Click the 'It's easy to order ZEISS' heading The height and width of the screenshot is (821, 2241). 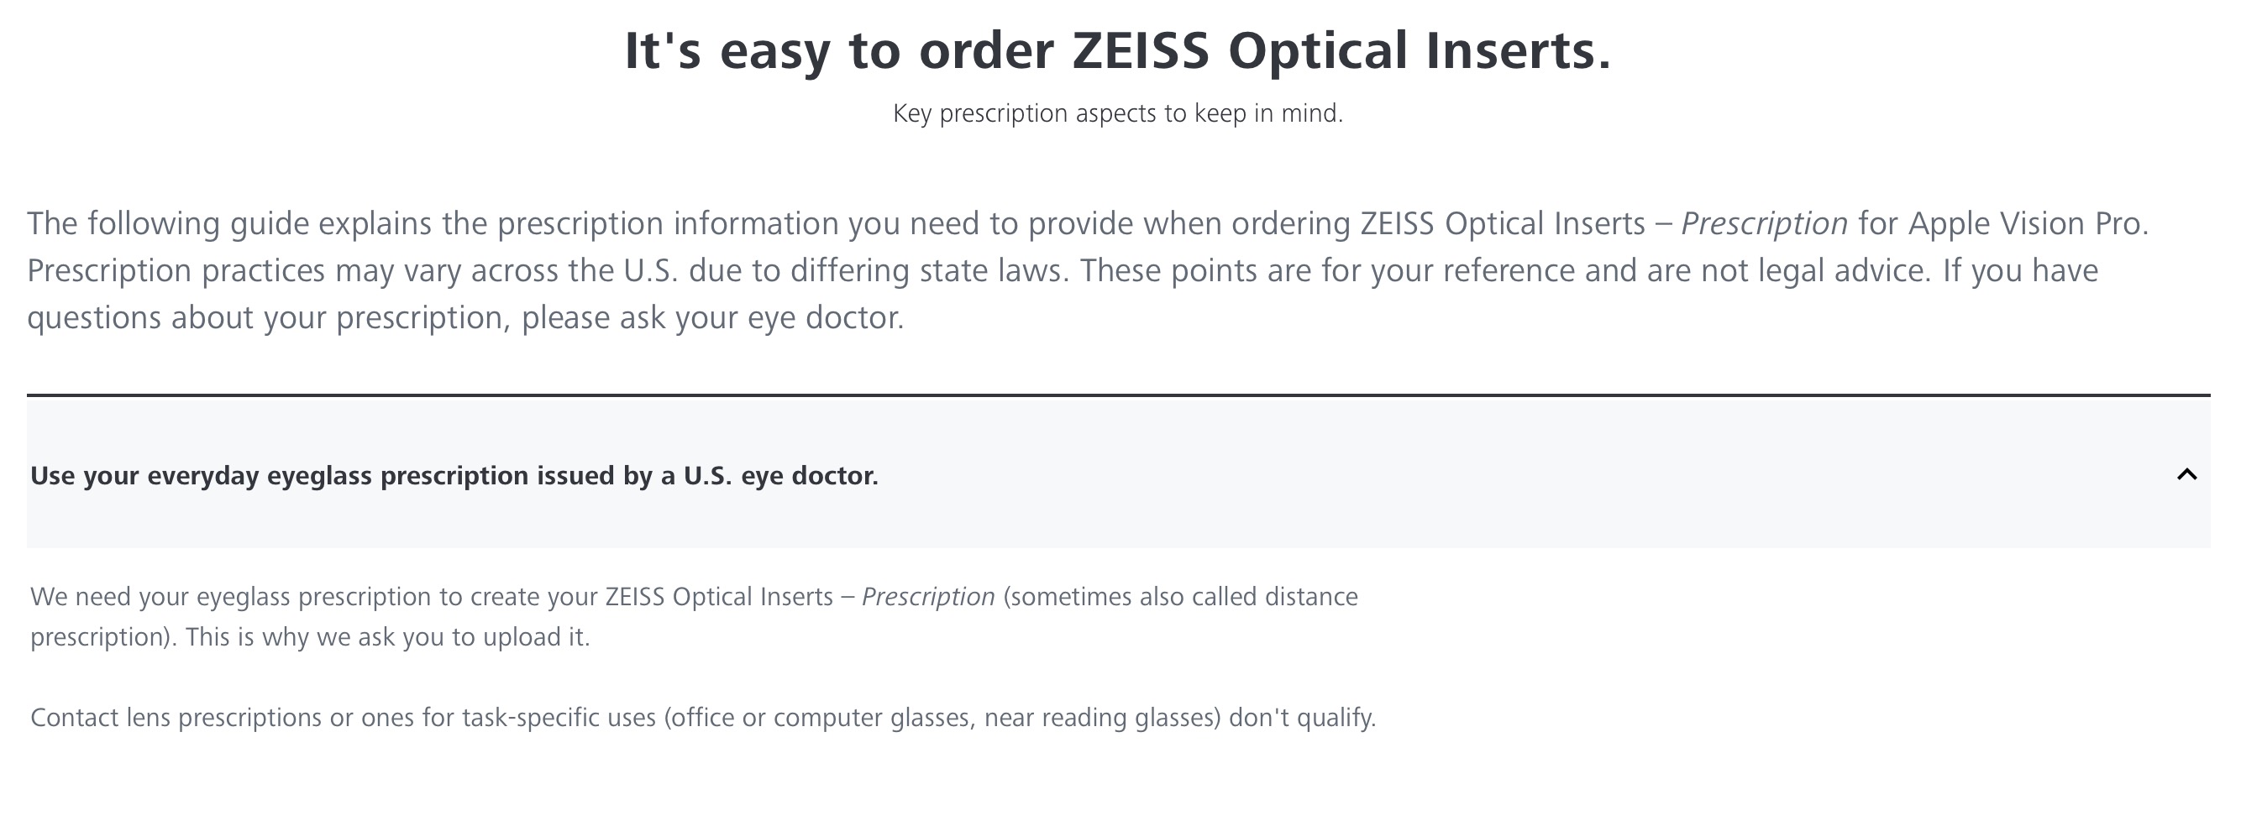(1118, 50)
